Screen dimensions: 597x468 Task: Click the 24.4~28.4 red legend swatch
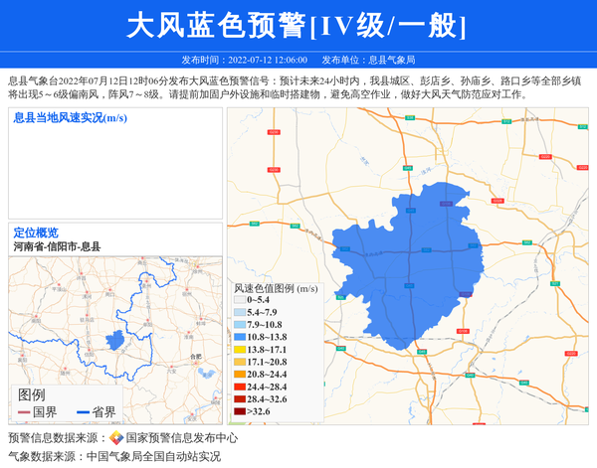pos(239,387)
